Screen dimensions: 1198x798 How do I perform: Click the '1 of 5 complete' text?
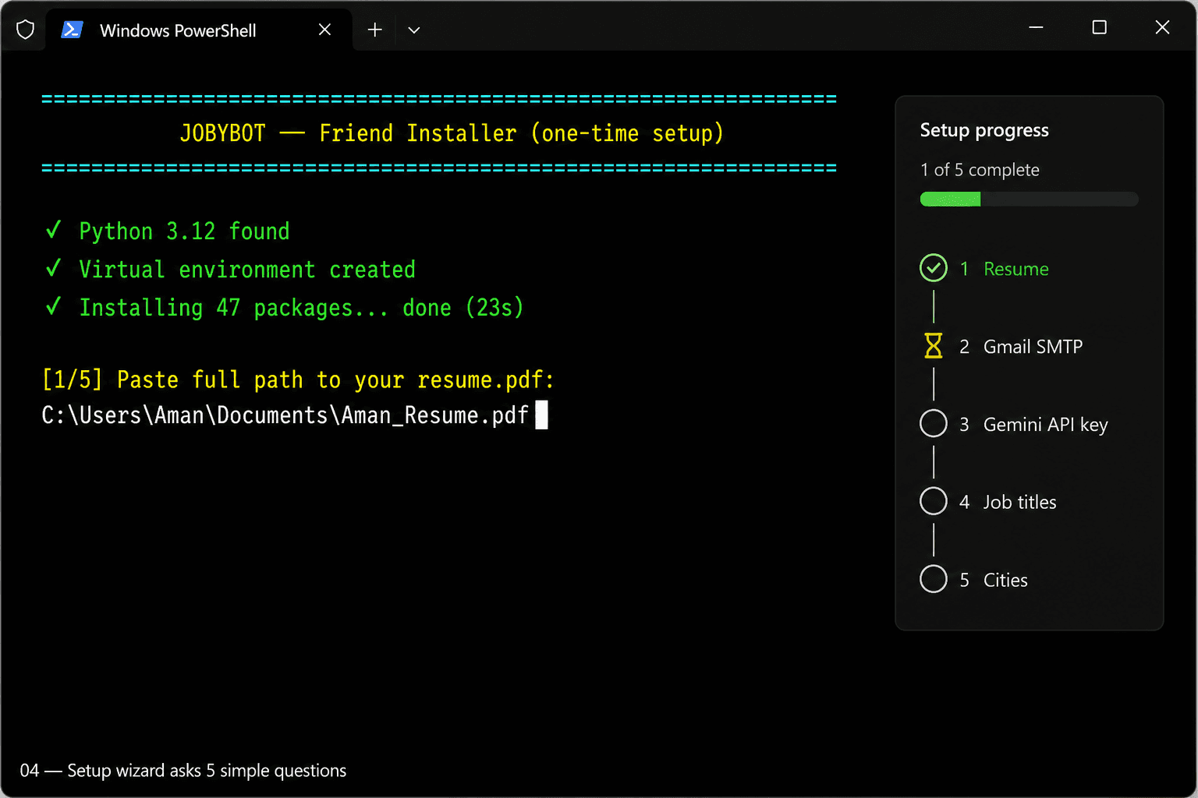click(980, 170)
